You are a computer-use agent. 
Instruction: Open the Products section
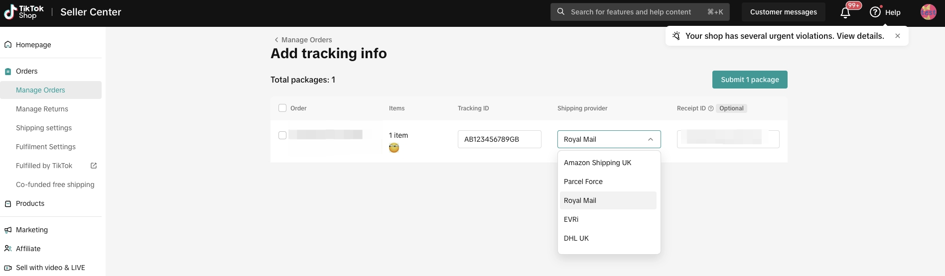click(x=30, y=203)
